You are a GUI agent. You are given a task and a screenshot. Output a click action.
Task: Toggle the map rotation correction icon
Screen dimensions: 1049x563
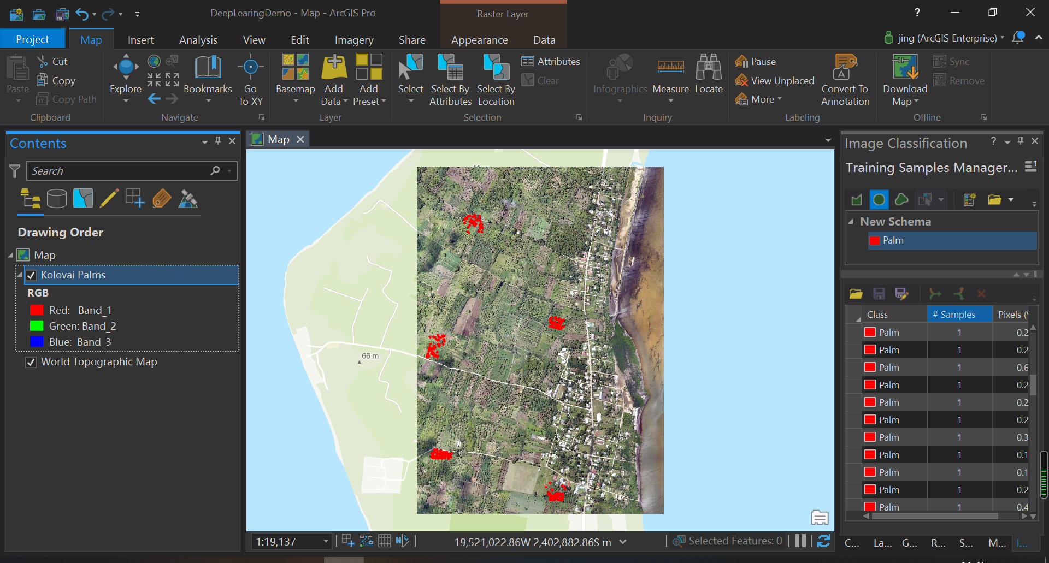coord(403,541)
